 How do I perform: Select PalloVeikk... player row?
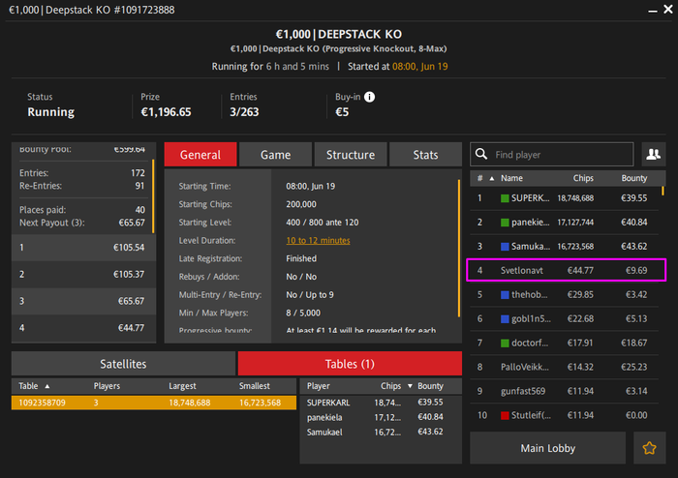coord(565,367)
